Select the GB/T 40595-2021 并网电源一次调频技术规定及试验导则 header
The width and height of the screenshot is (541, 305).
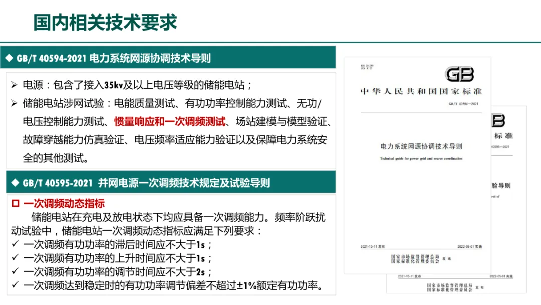coord(171,182)
